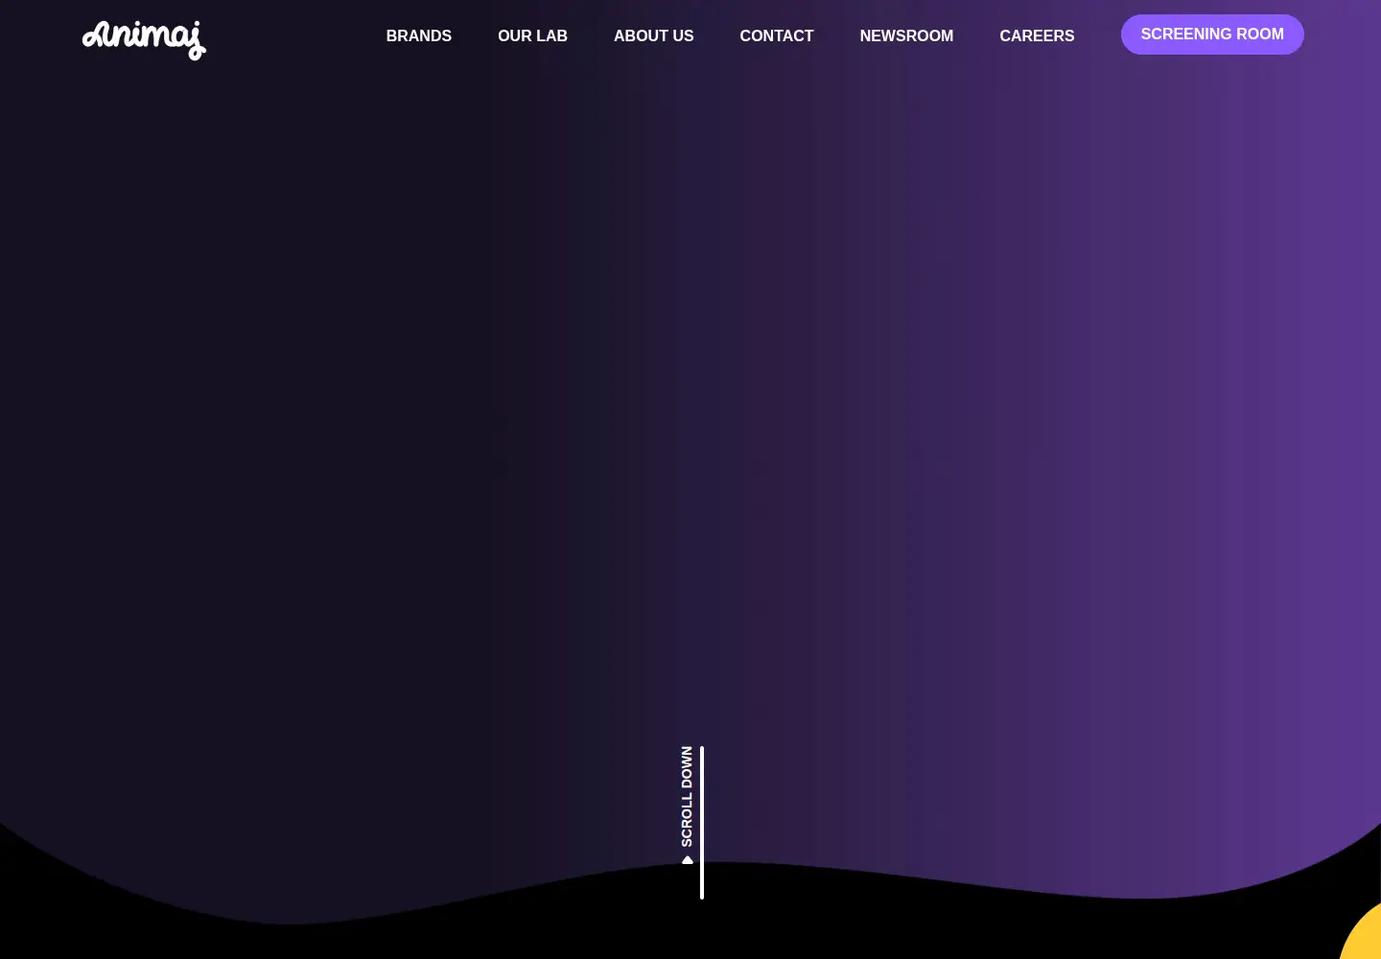Visit the Newsroom section

906,35
